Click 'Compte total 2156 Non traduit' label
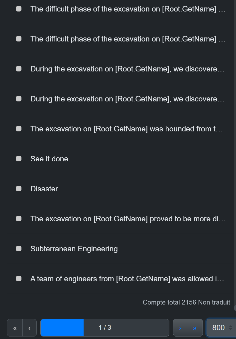Image resolution: width=236 pixels, height=339 pixels. pyautogui.click(x=186, y=302)
